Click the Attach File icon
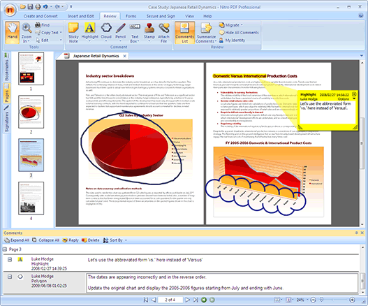This screenshot has height=306, width=368. (163, 33)
